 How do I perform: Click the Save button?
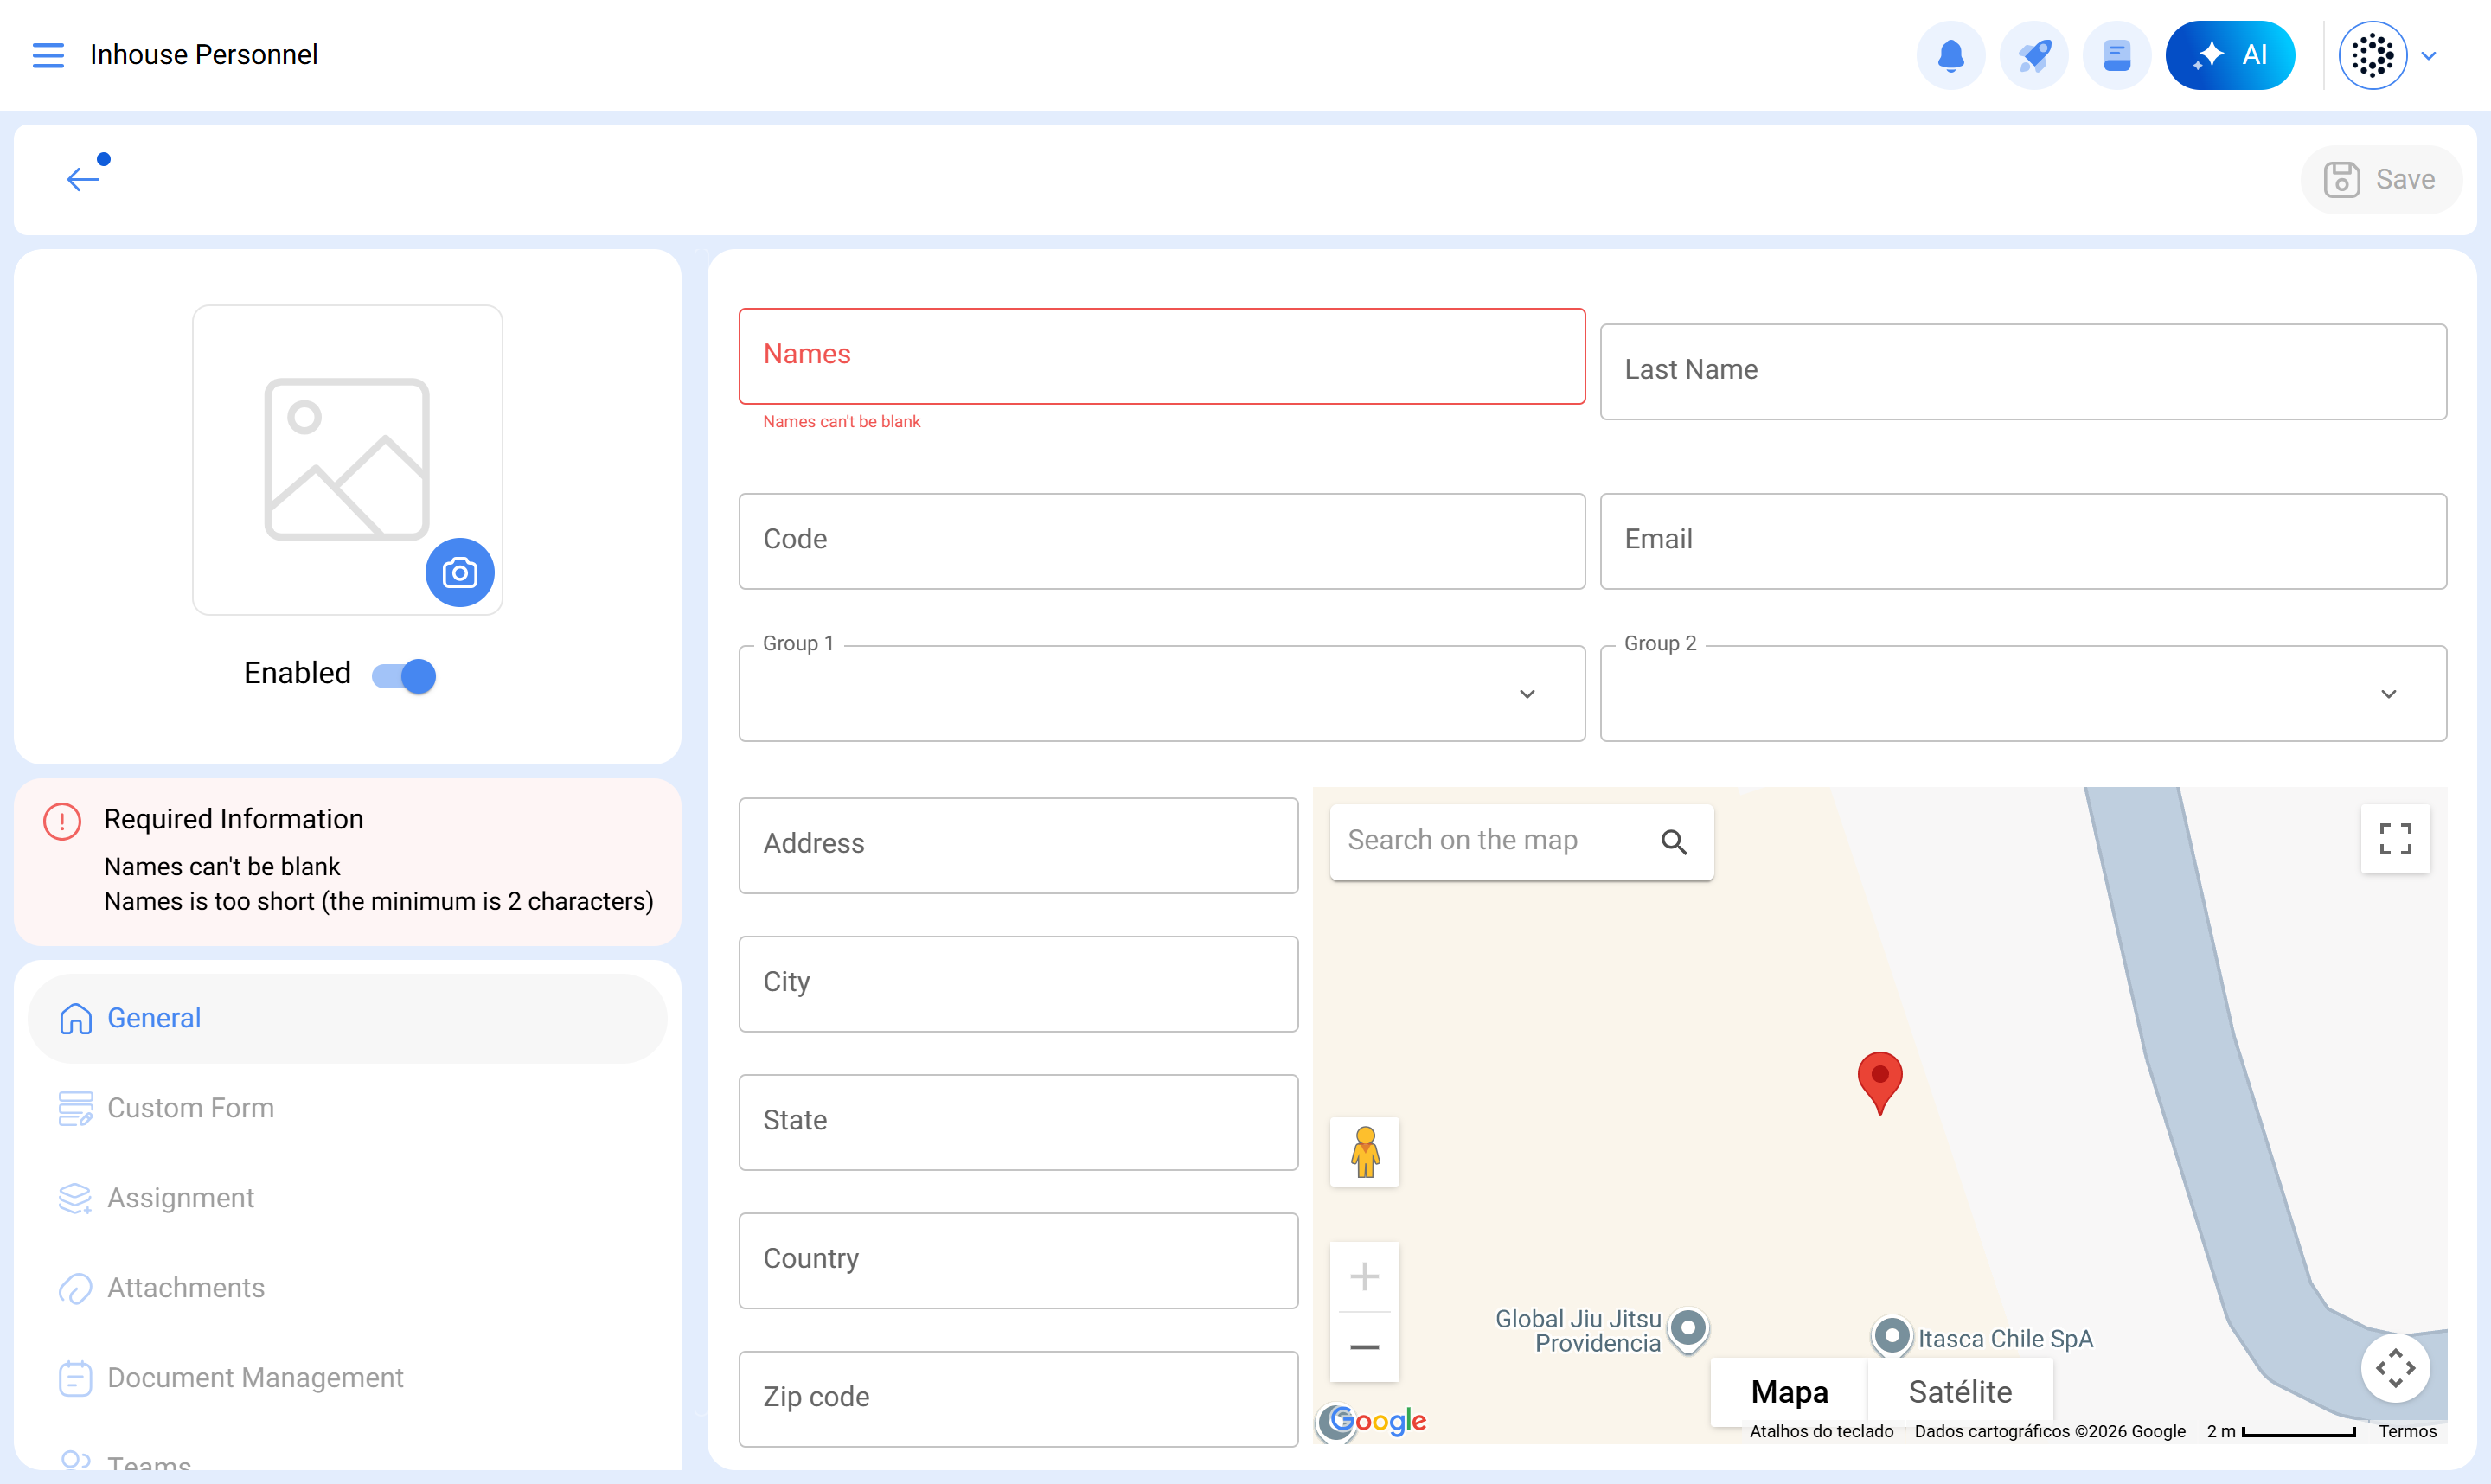pos(2380,180)
